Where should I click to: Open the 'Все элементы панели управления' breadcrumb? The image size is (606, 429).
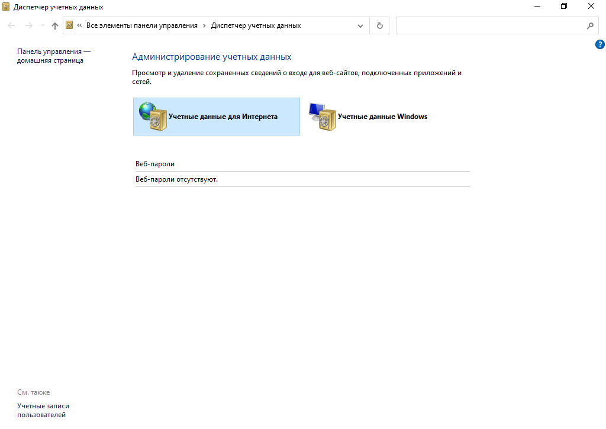point(142,25)
